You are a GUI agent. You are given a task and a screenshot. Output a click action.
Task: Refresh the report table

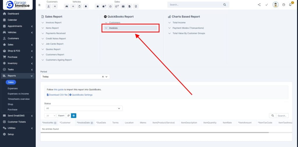coord(69,116)
